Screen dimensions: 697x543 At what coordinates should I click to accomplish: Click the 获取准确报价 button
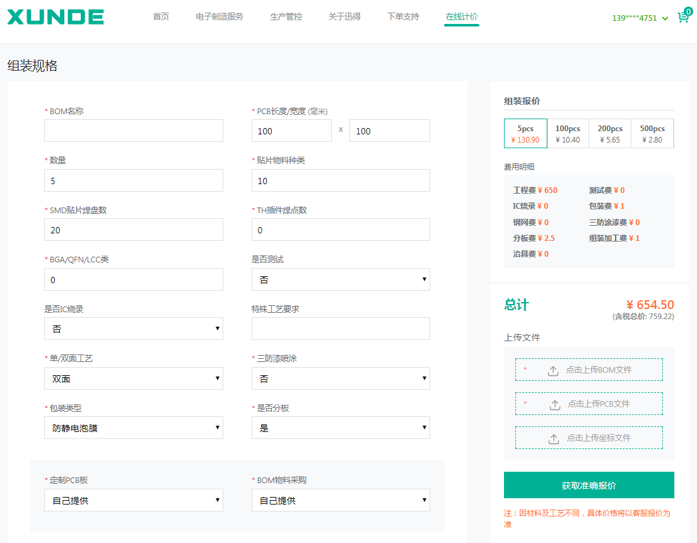(x=589, y=485)
